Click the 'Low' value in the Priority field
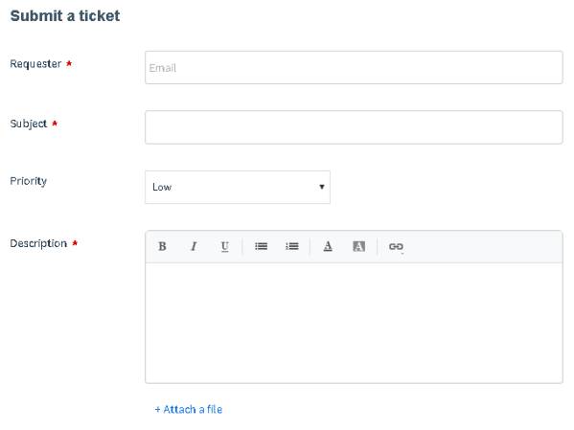Image resolution: width=574 pixels, height=430 pixels. (x=162, y=187)
